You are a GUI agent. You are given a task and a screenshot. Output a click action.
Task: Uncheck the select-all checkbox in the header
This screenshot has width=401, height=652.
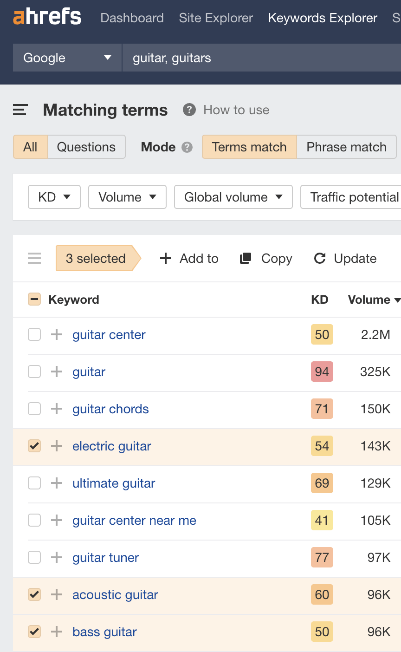[34, 300]
